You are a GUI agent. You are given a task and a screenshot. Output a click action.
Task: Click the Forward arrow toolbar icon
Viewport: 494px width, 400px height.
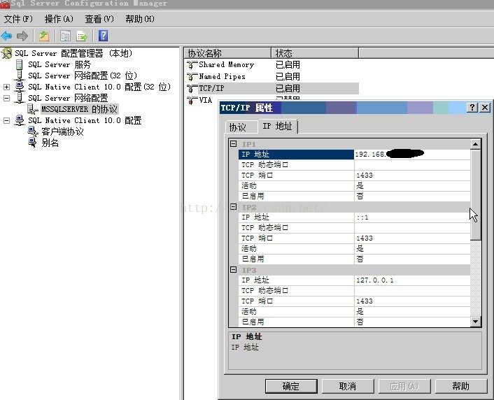point(22,36)
